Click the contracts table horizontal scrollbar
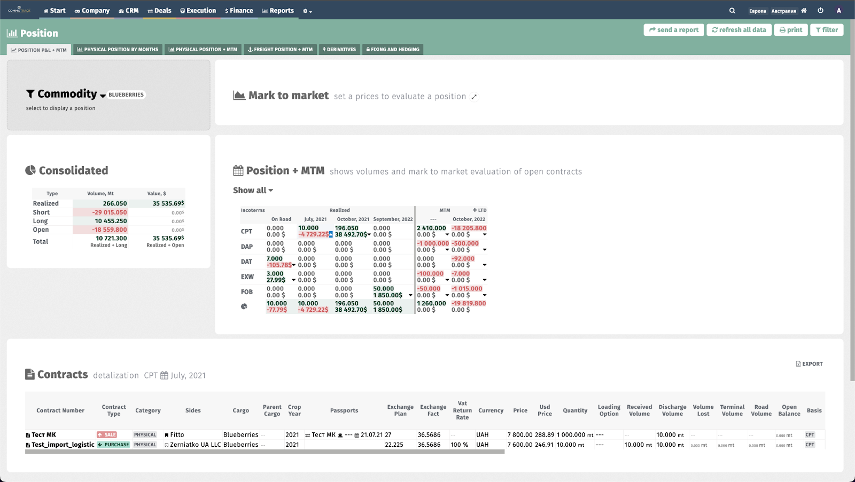Image resolution: width=855 pixels, height=482 pixels. pyautogui.click(x=265, y=452)
